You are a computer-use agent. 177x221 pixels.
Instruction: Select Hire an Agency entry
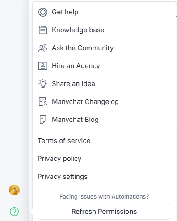(x=104, y=66)
